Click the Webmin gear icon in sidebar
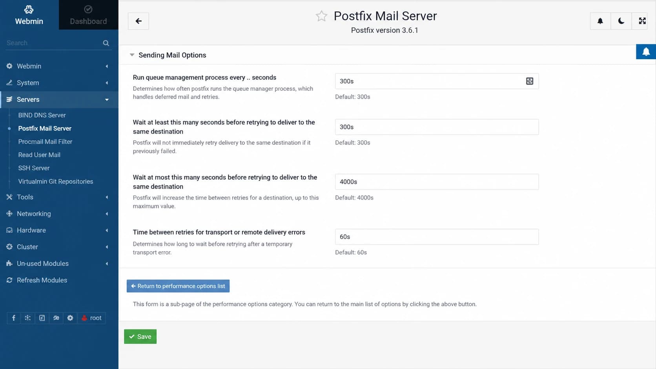This screenshot has width=656, height=369. point(9,66)
